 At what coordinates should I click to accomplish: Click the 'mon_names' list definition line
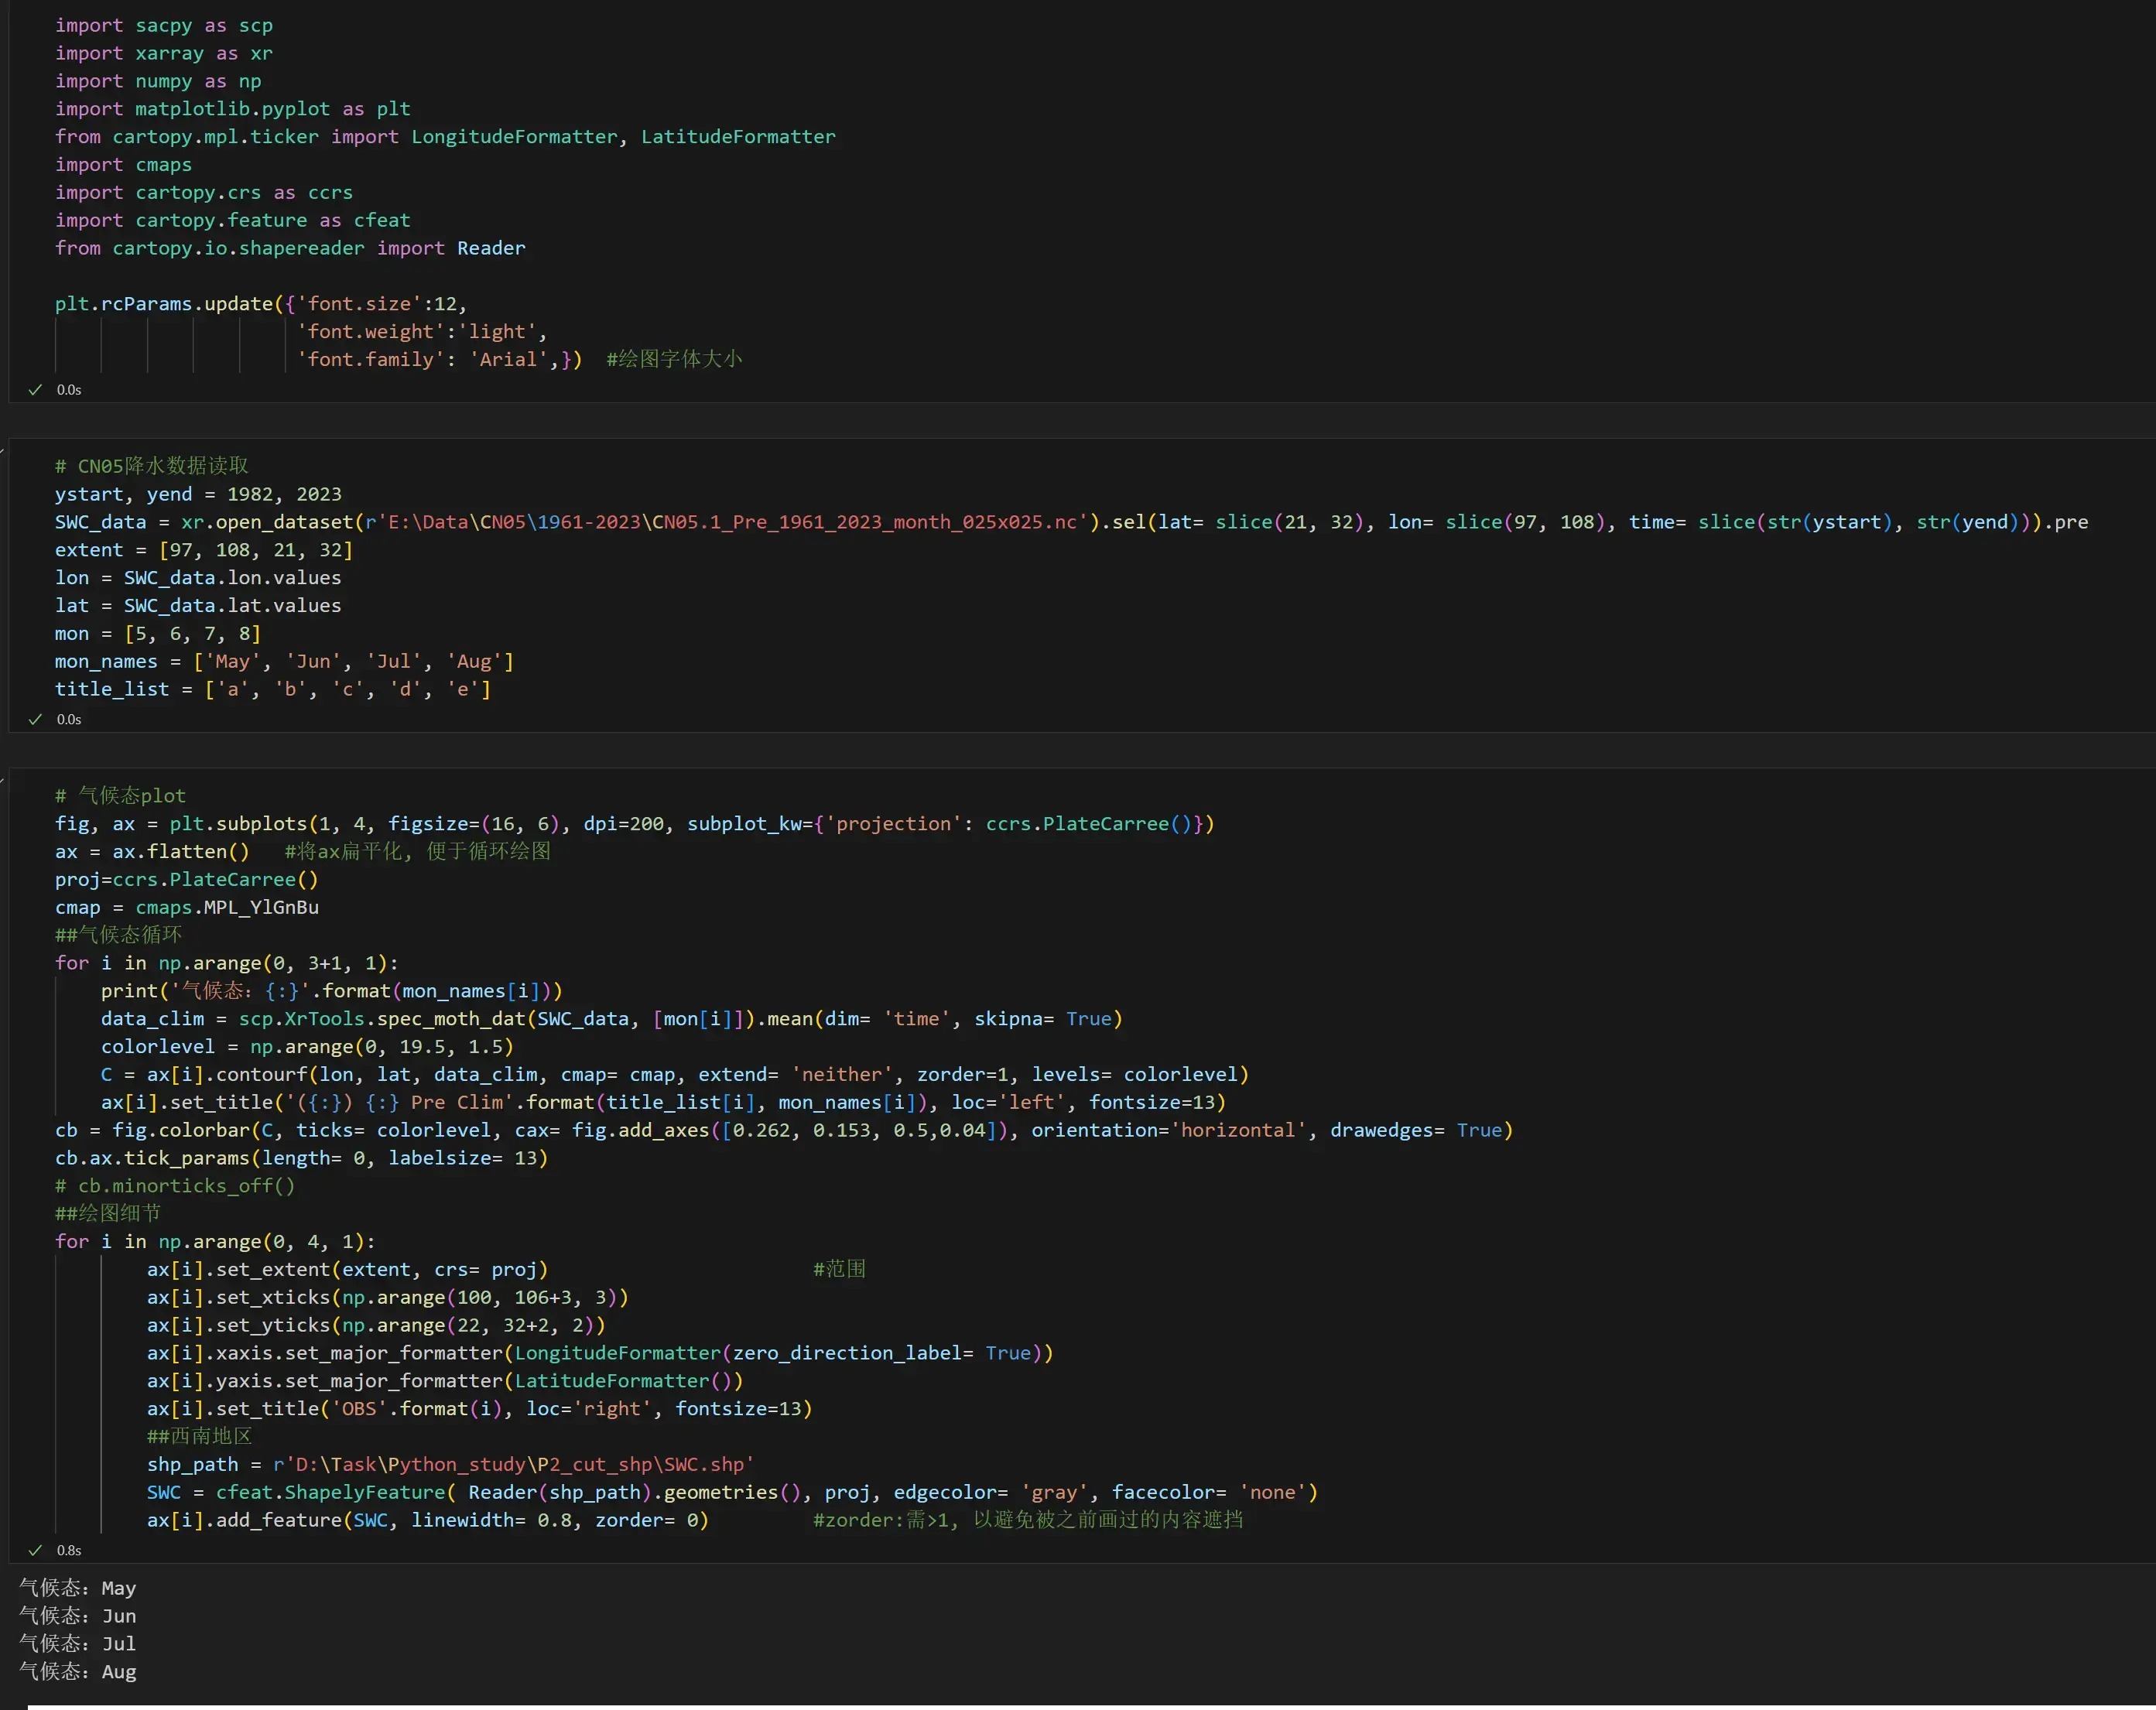284,661
